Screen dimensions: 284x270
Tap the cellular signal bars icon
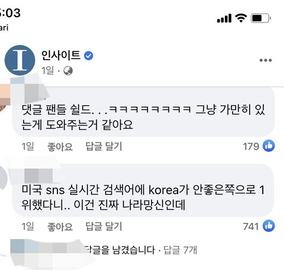pos(224,18)
